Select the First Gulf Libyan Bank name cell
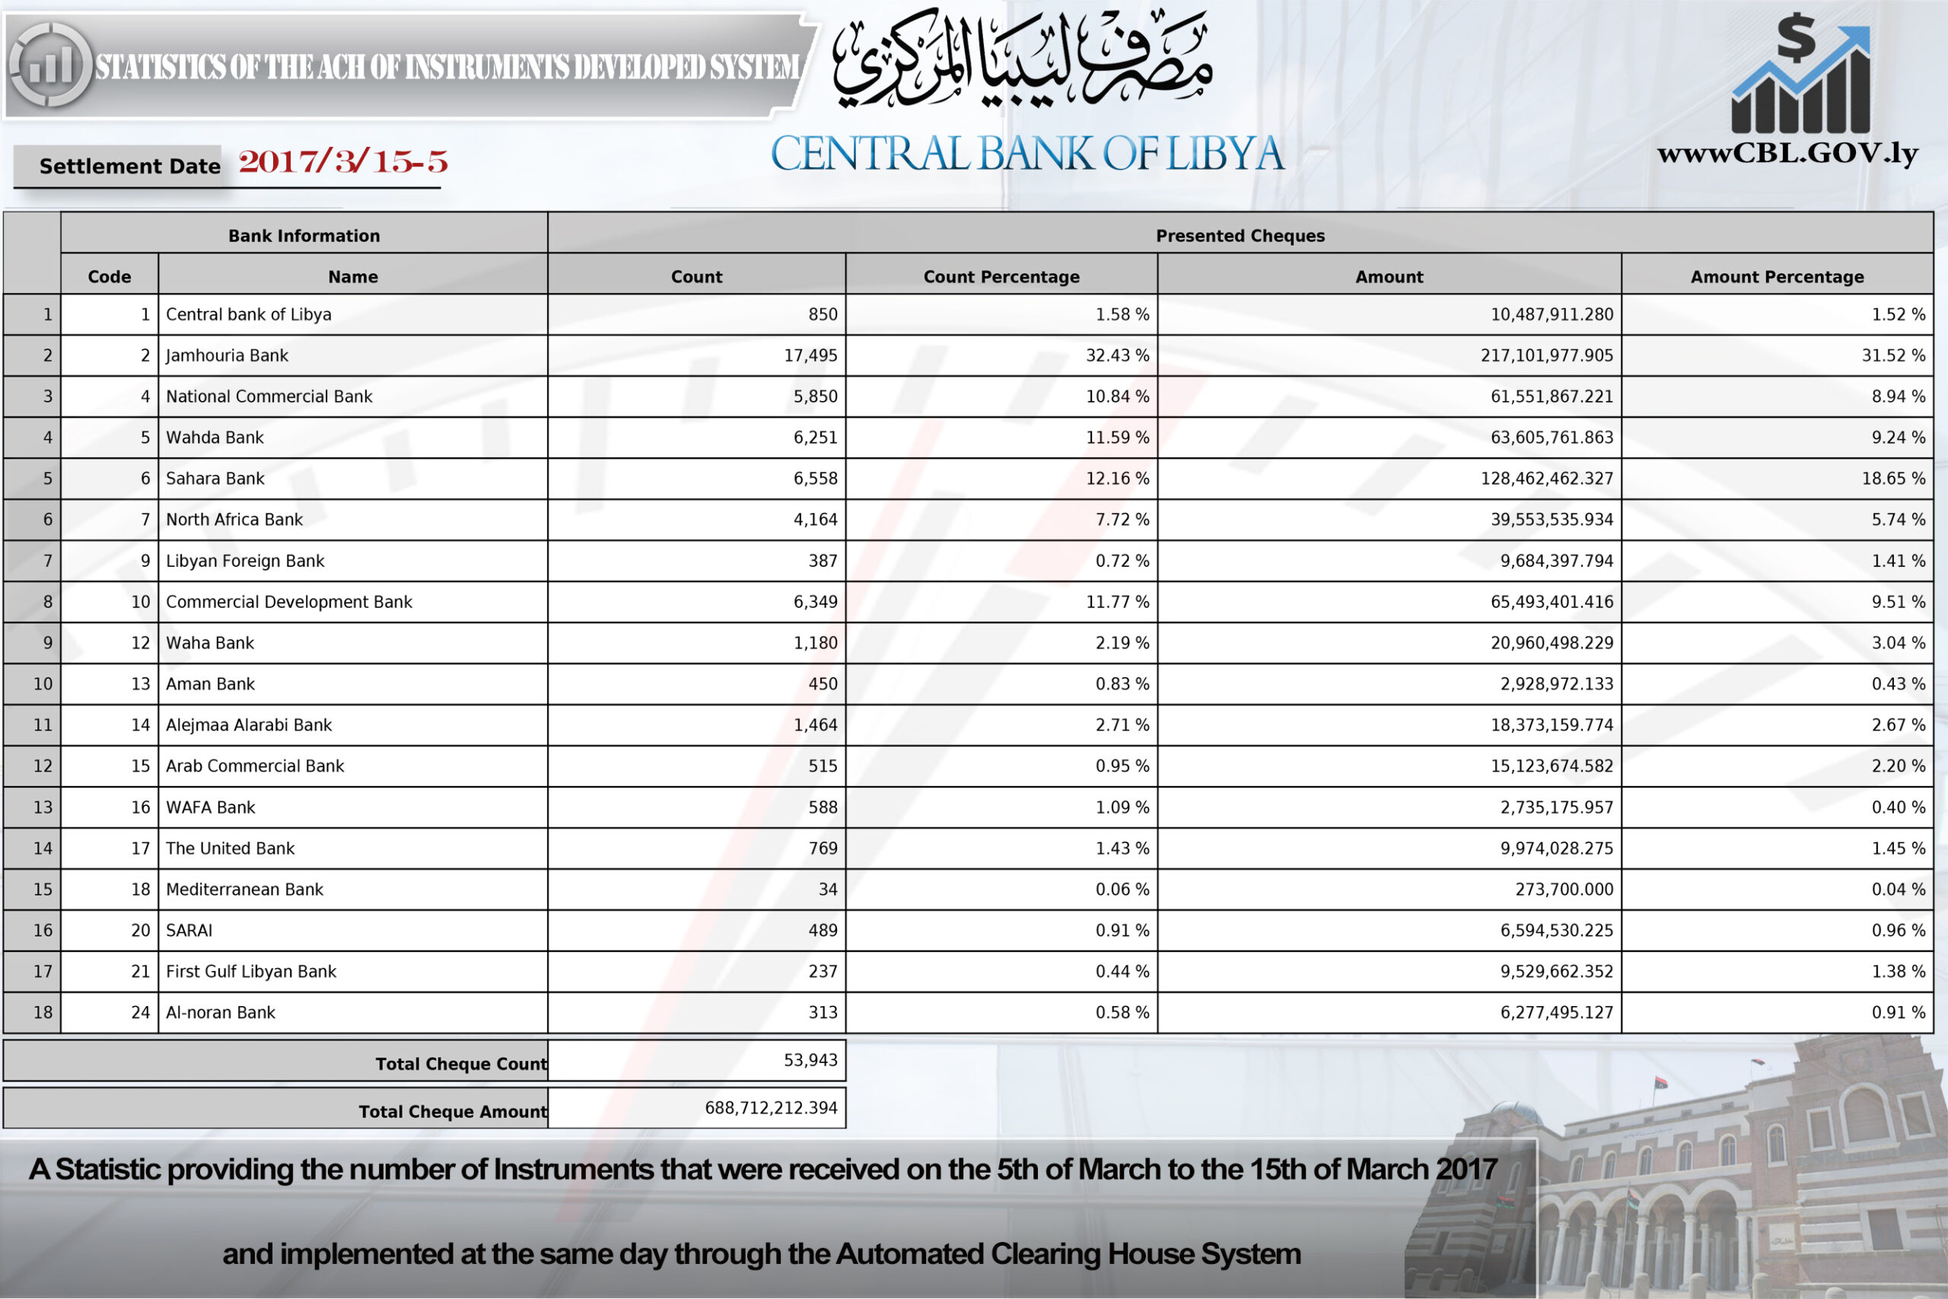 (353, 972)
